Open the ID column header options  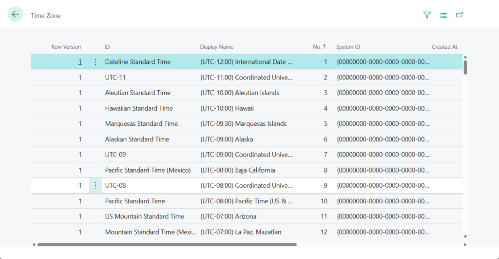coord(107,47)
